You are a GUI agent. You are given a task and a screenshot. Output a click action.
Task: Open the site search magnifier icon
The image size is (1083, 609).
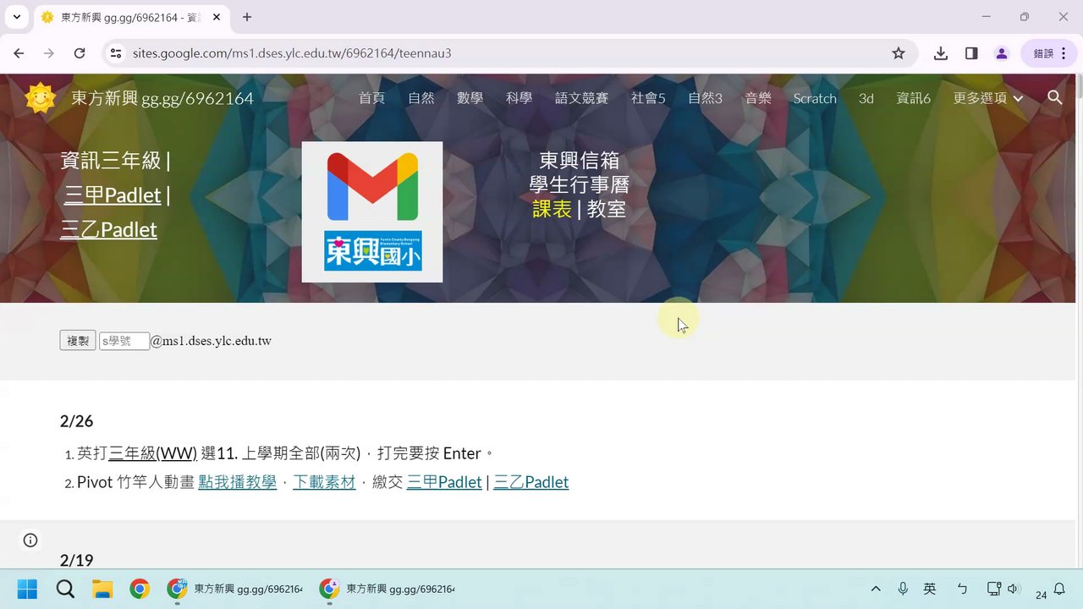1054,97
